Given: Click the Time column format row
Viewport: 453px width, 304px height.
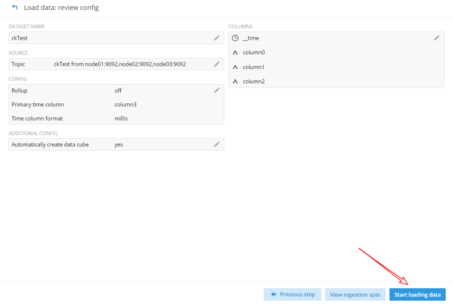Looking at the screenshot, I should pos(109,119).
